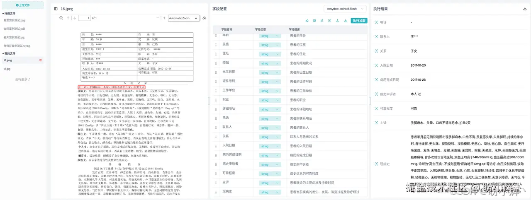Click locate icon beside 病历完成日期 result

coord(376,80)
